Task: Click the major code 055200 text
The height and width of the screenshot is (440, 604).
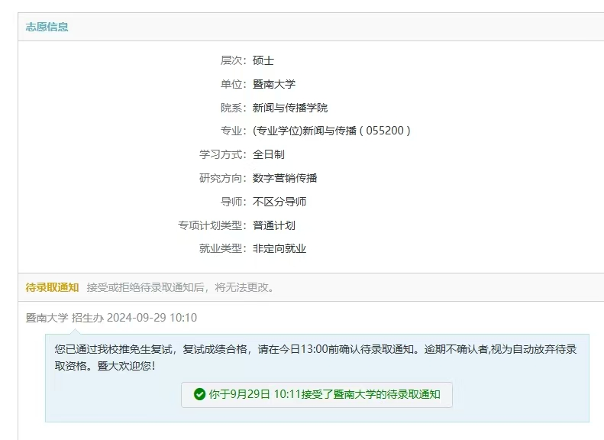Action: [x=388, y=131]
